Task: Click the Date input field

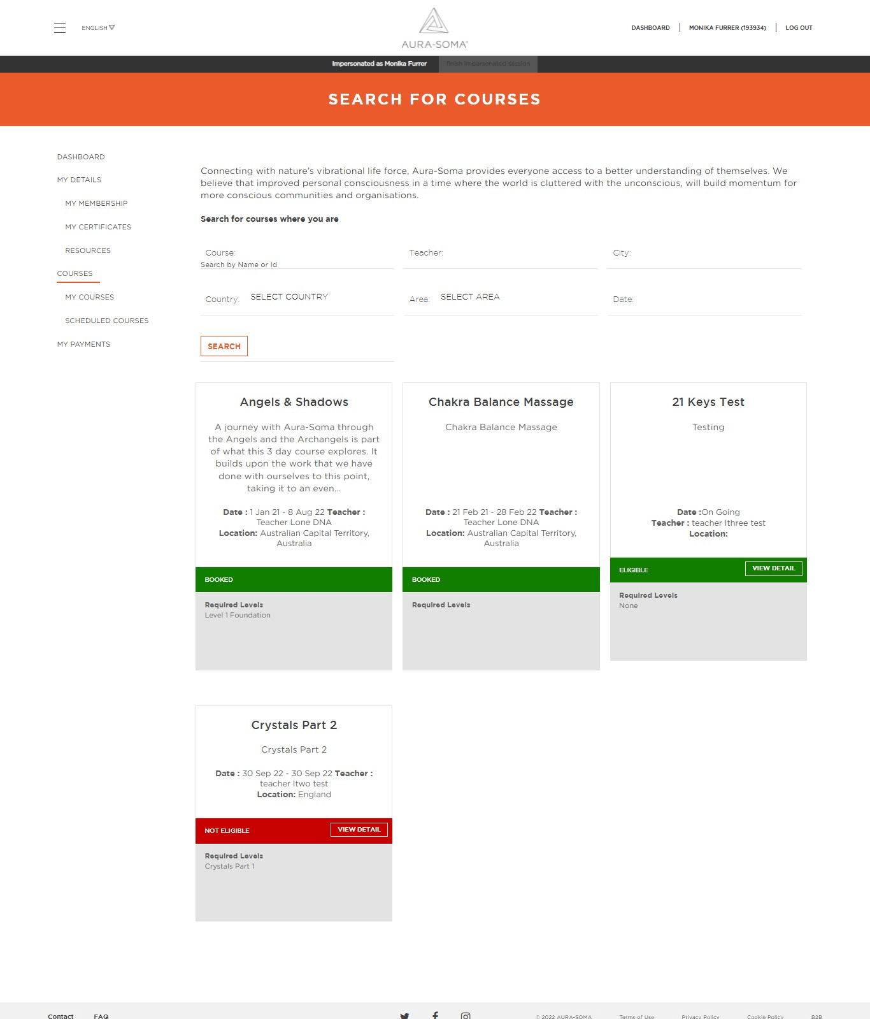Action: (704, 300)
